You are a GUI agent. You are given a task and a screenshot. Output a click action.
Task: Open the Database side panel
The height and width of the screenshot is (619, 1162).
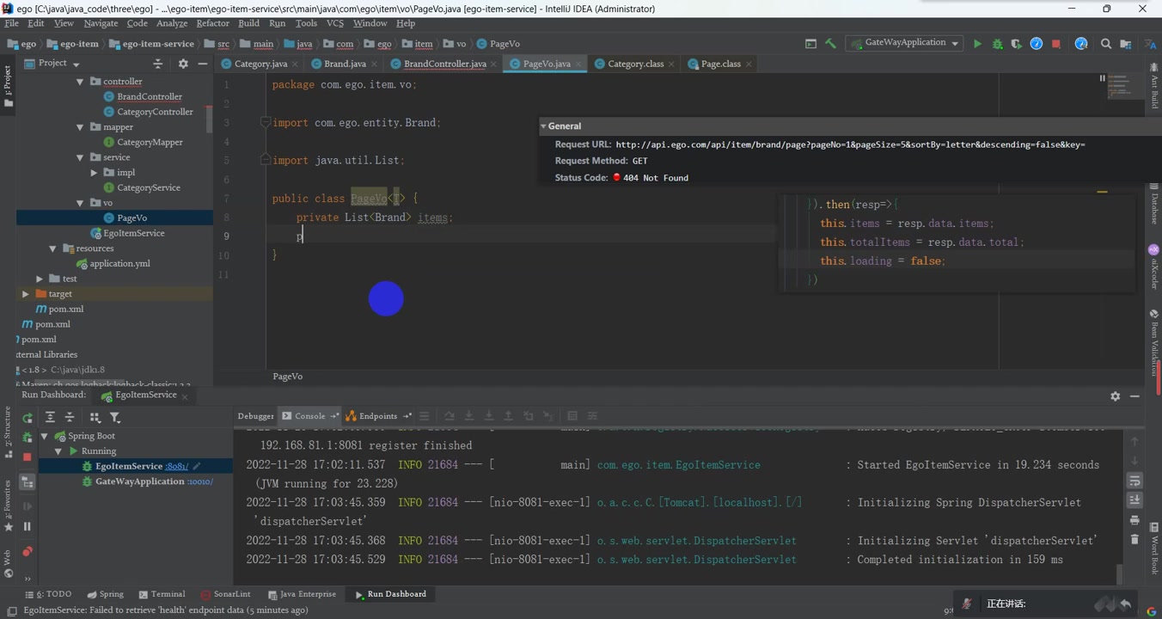(1154, 203)
